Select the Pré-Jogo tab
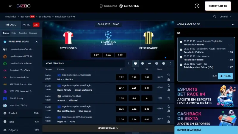238x134 pixels. 10,25
